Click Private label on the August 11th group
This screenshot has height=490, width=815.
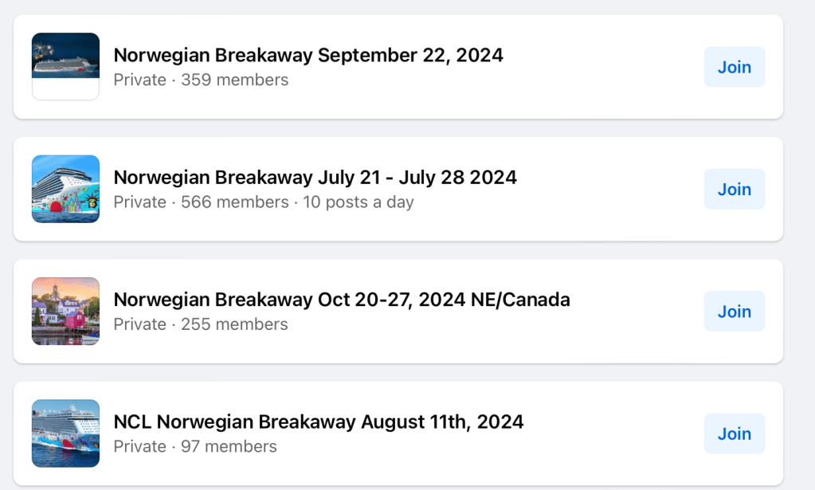(139, 446)
